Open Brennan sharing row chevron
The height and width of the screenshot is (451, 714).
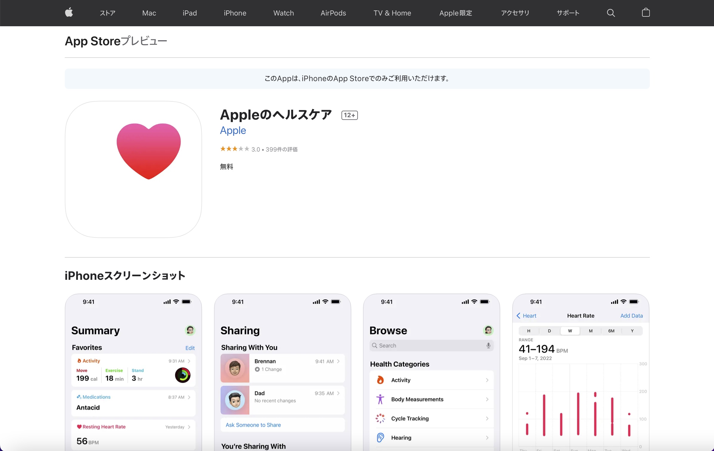click(x=338, y=361)
